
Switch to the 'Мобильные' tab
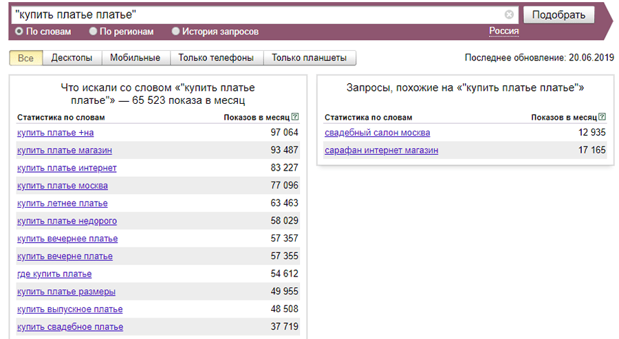[135, 58]
